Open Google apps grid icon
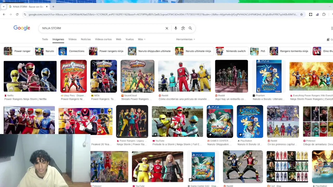Image resolution: width=333 pixels, height=187 pixels. [x=332, y=28]
